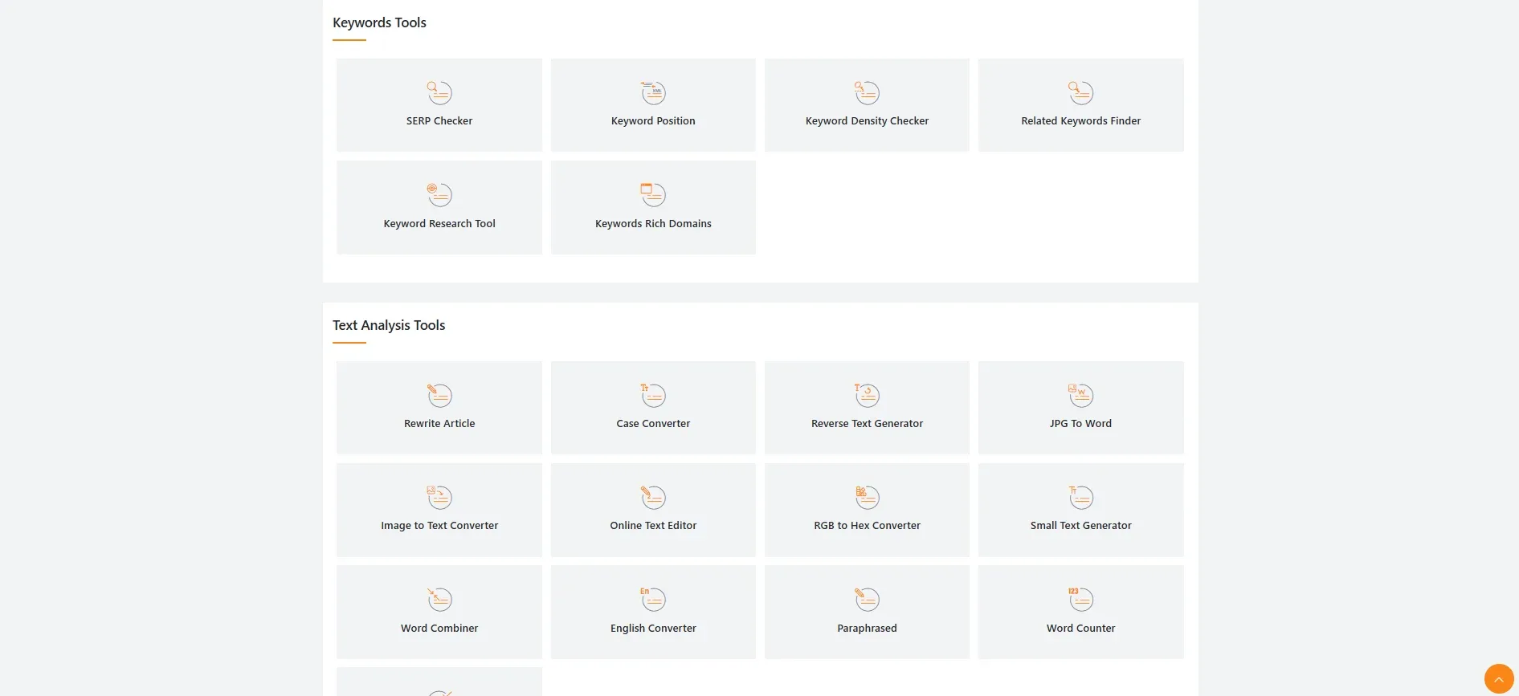This screenshot has width=1519, height=696.
Task: Go to the Word Counter tool
Action: (x=1080, y=613)
